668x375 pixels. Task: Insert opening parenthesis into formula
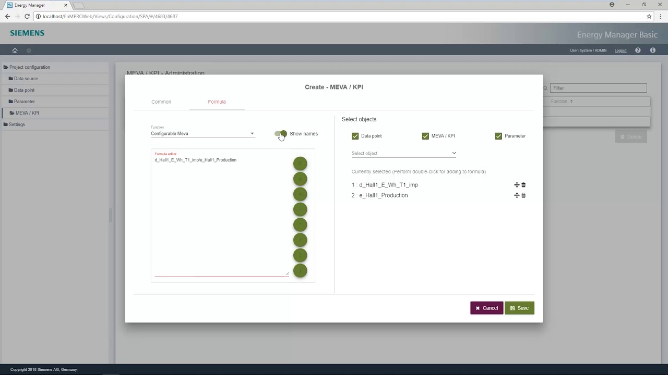pos(300,255)
